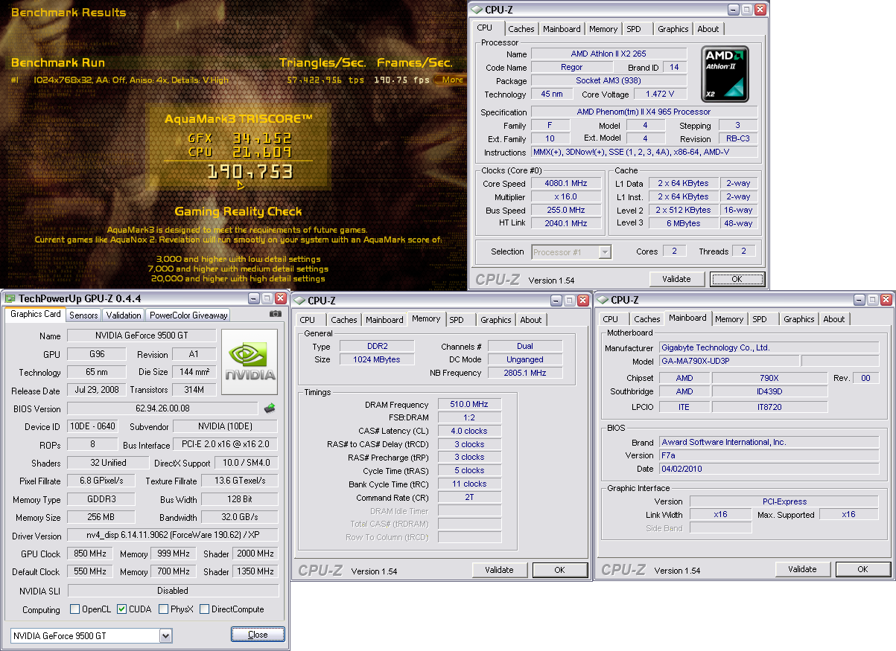Image resolution: width=896 pixels, height=651 pixels.
Task: Minimize the CPU-Z Memory window
Action: coord(556,300)
